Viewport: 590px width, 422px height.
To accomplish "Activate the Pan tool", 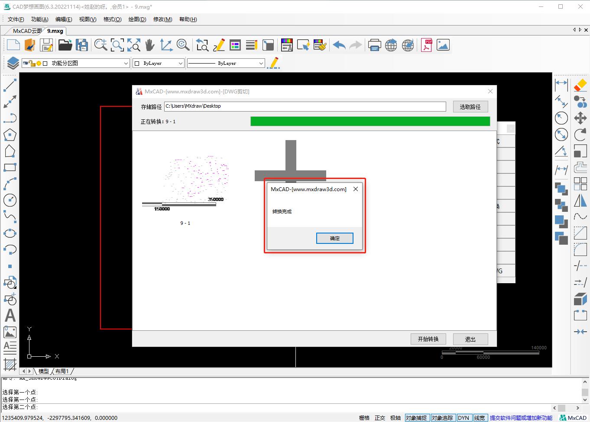I will click(x=150, y=45).
